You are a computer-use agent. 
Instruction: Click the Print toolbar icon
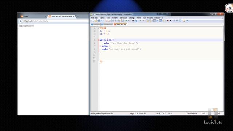coord(112,21)
